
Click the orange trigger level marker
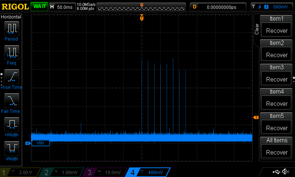pos(256,118)
